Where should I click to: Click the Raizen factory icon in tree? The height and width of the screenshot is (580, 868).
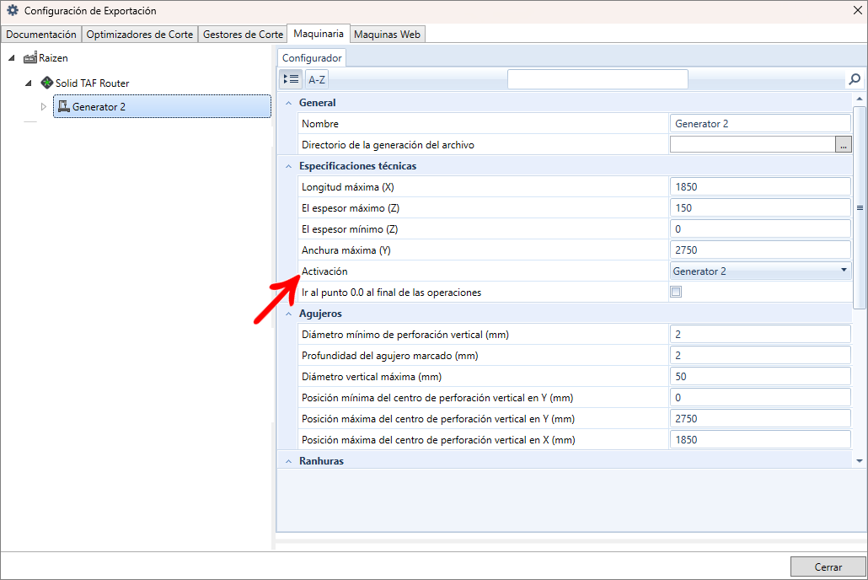[30, 58]
